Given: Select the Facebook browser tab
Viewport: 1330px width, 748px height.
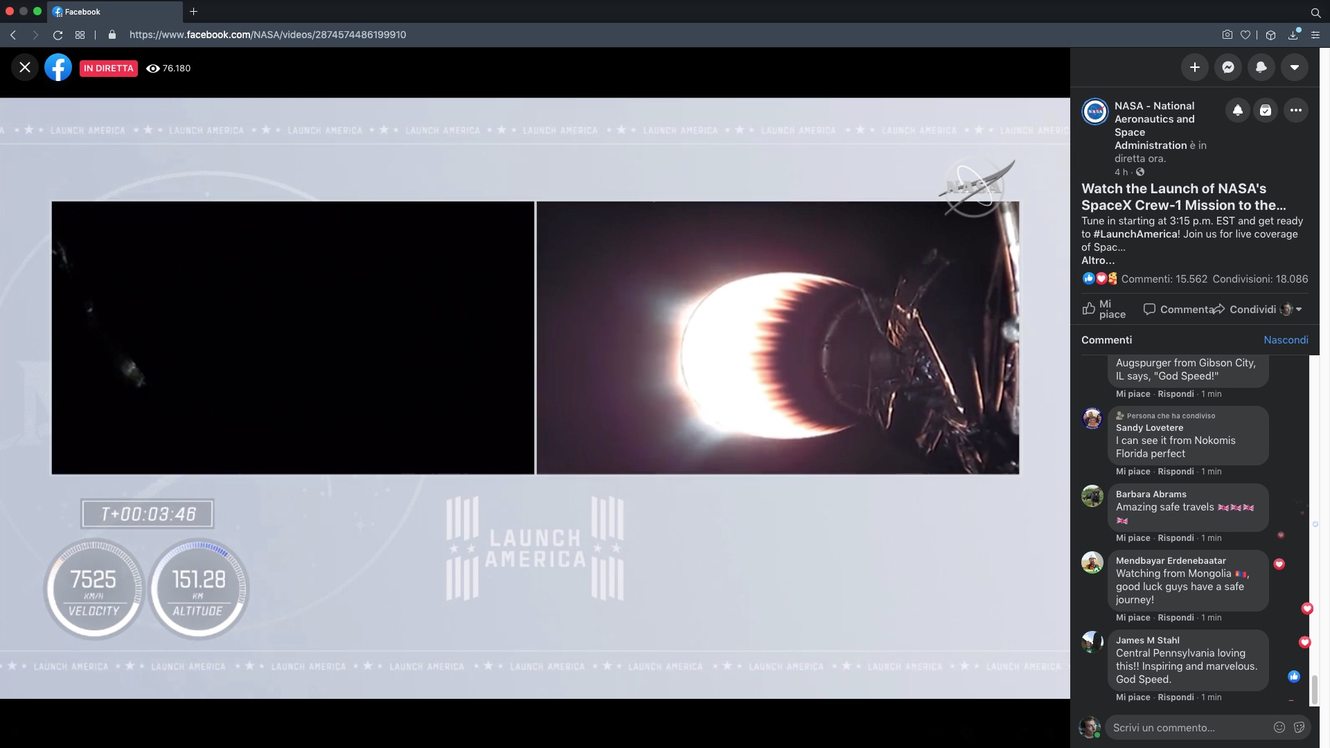Looking at the screenshot, I should point(115,12).
